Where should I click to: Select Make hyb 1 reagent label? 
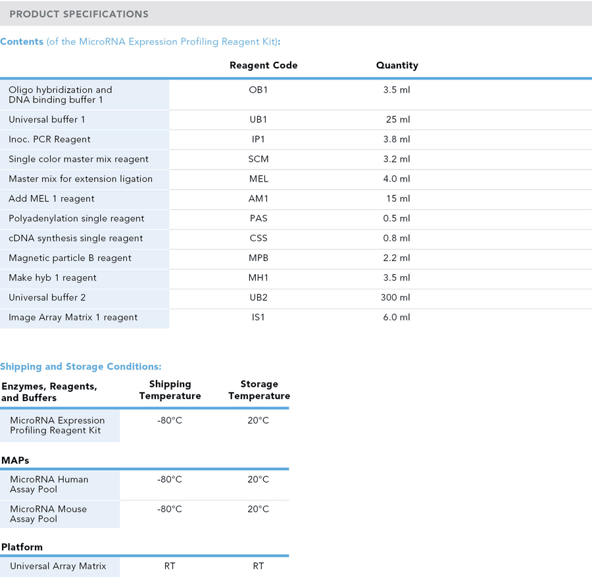tap(53, 278)
